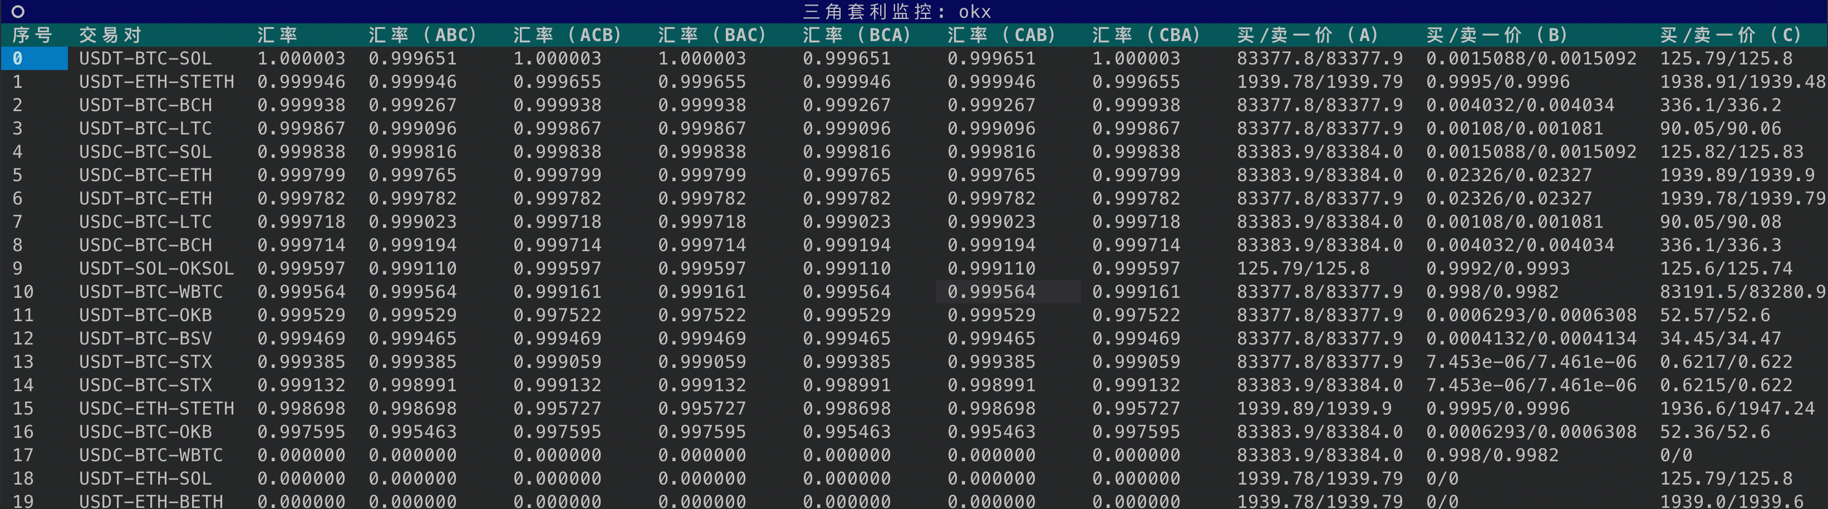Click the 0/0 price C cell for USDC-BTC-WBTC
The width and height of the screenshot is (1828, 509).
point(1675,455)
